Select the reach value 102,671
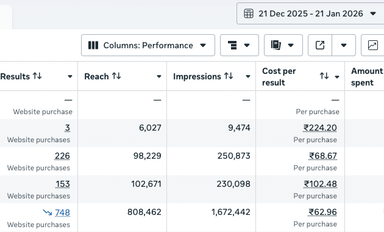This screenshot has height=232, width=384. point(146,184)
